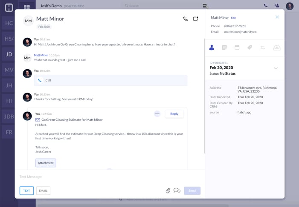Expand the Feb 20, 2020 record chevron
Viewport: 299px width, 207px height.
pyautogui.click(x=276, y=68)
